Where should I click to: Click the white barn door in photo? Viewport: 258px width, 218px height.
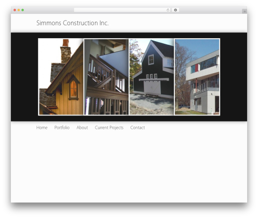[x=152, y=87]
